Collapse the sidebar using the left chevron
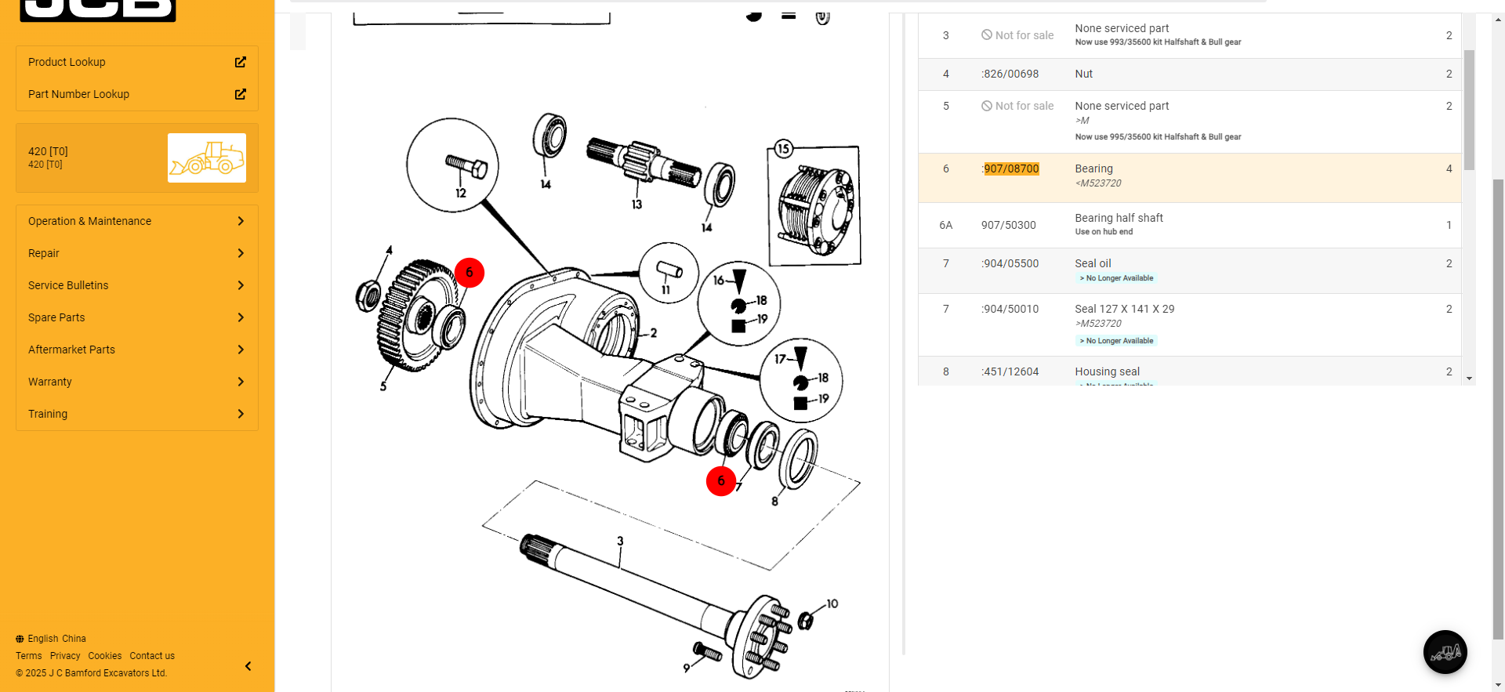 248,666
